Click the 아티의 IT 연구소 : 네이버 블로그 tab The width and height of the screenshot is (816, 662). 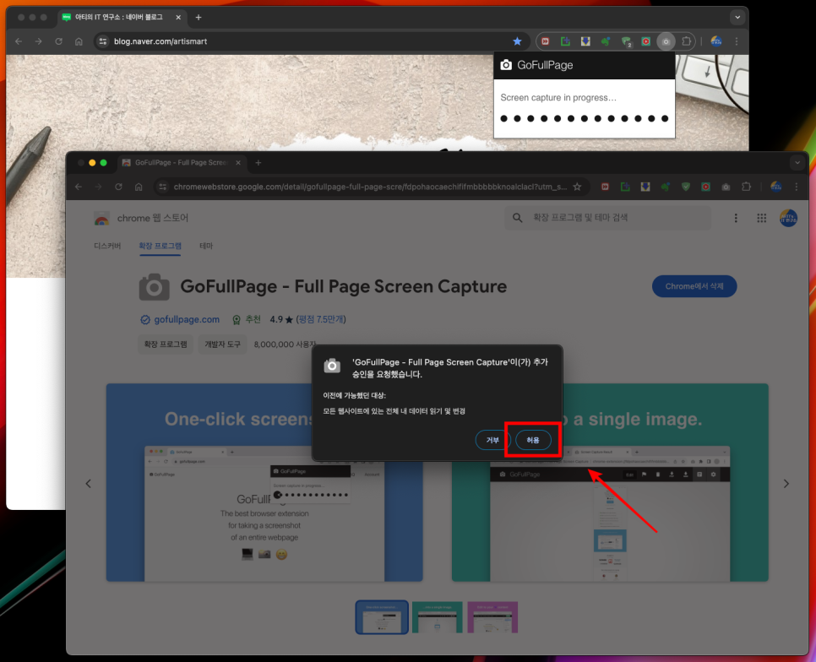[x=119, y=17]
